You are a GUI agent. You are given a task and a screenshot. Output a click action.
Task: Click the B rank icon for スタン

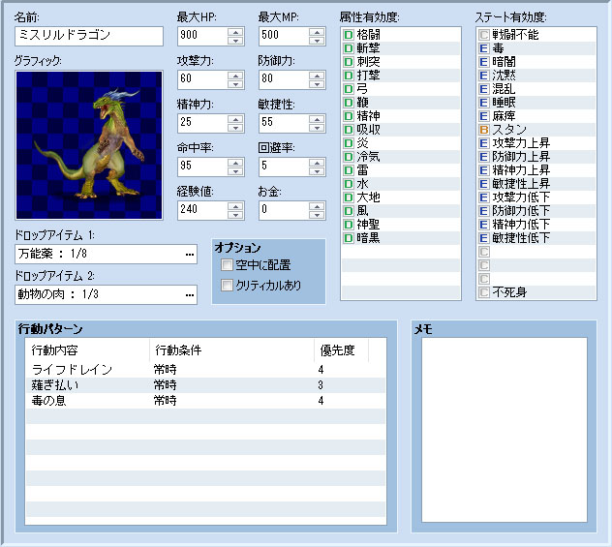coord(484,129)
